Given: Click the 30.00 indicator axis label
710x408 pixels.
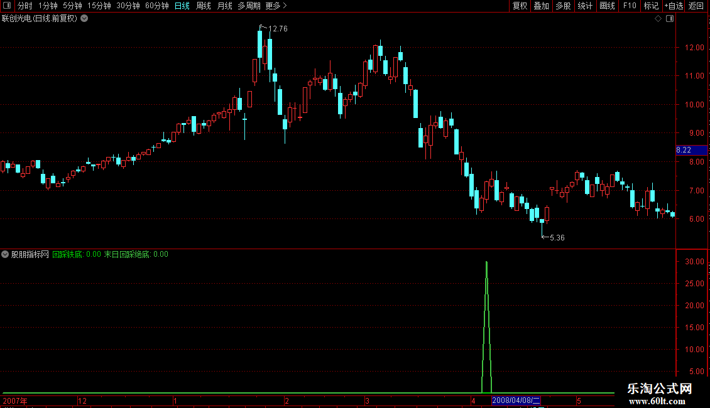Looking at the screenshot, I should coord(694,262).
